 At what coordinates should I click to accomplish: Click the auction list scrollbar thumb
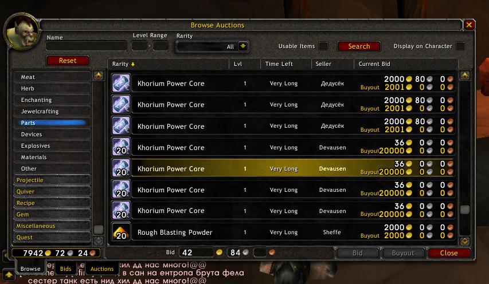click(x=465, y=210)
